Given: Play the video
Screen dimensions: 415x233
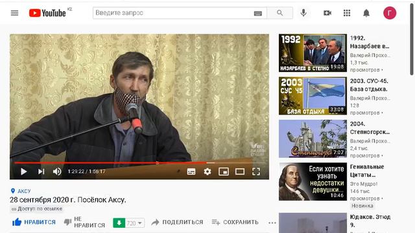Looking at the screenshot, I should pos(23,172).
